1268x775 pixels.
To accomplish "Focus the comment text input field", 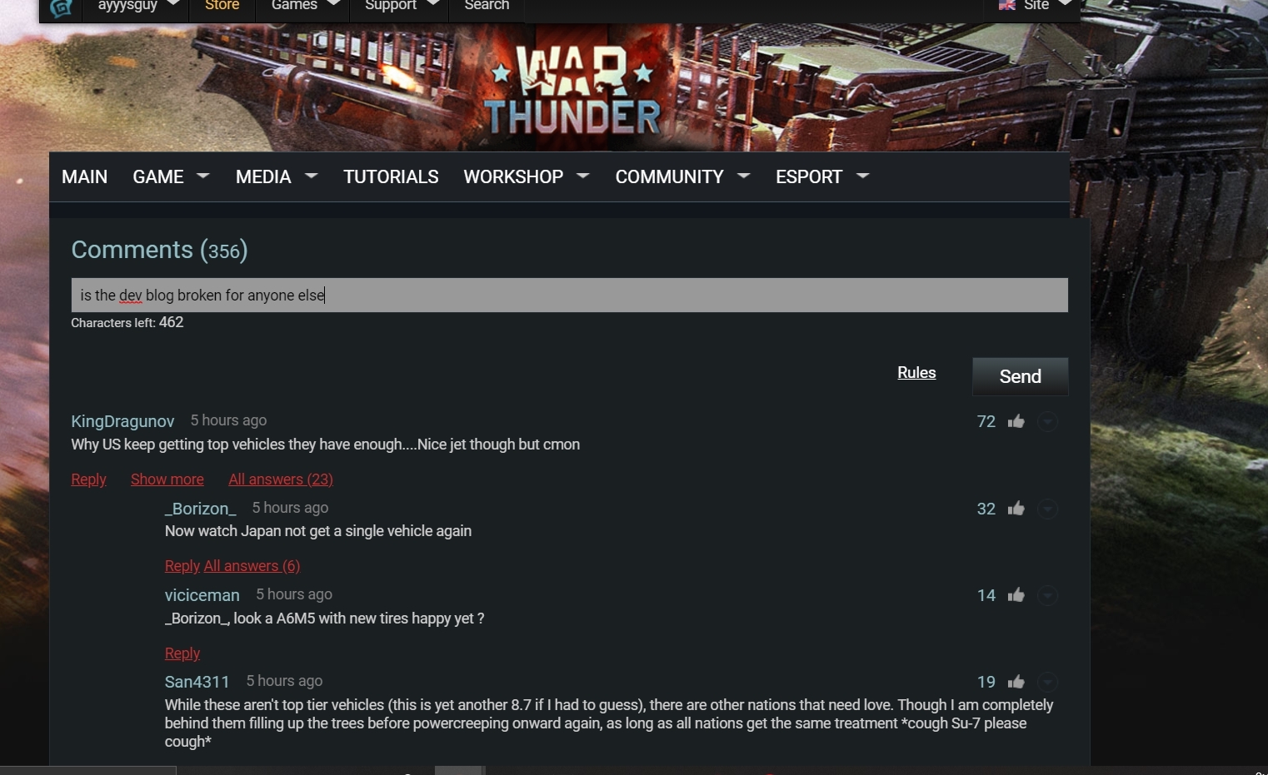I will (x=569, y=296).
